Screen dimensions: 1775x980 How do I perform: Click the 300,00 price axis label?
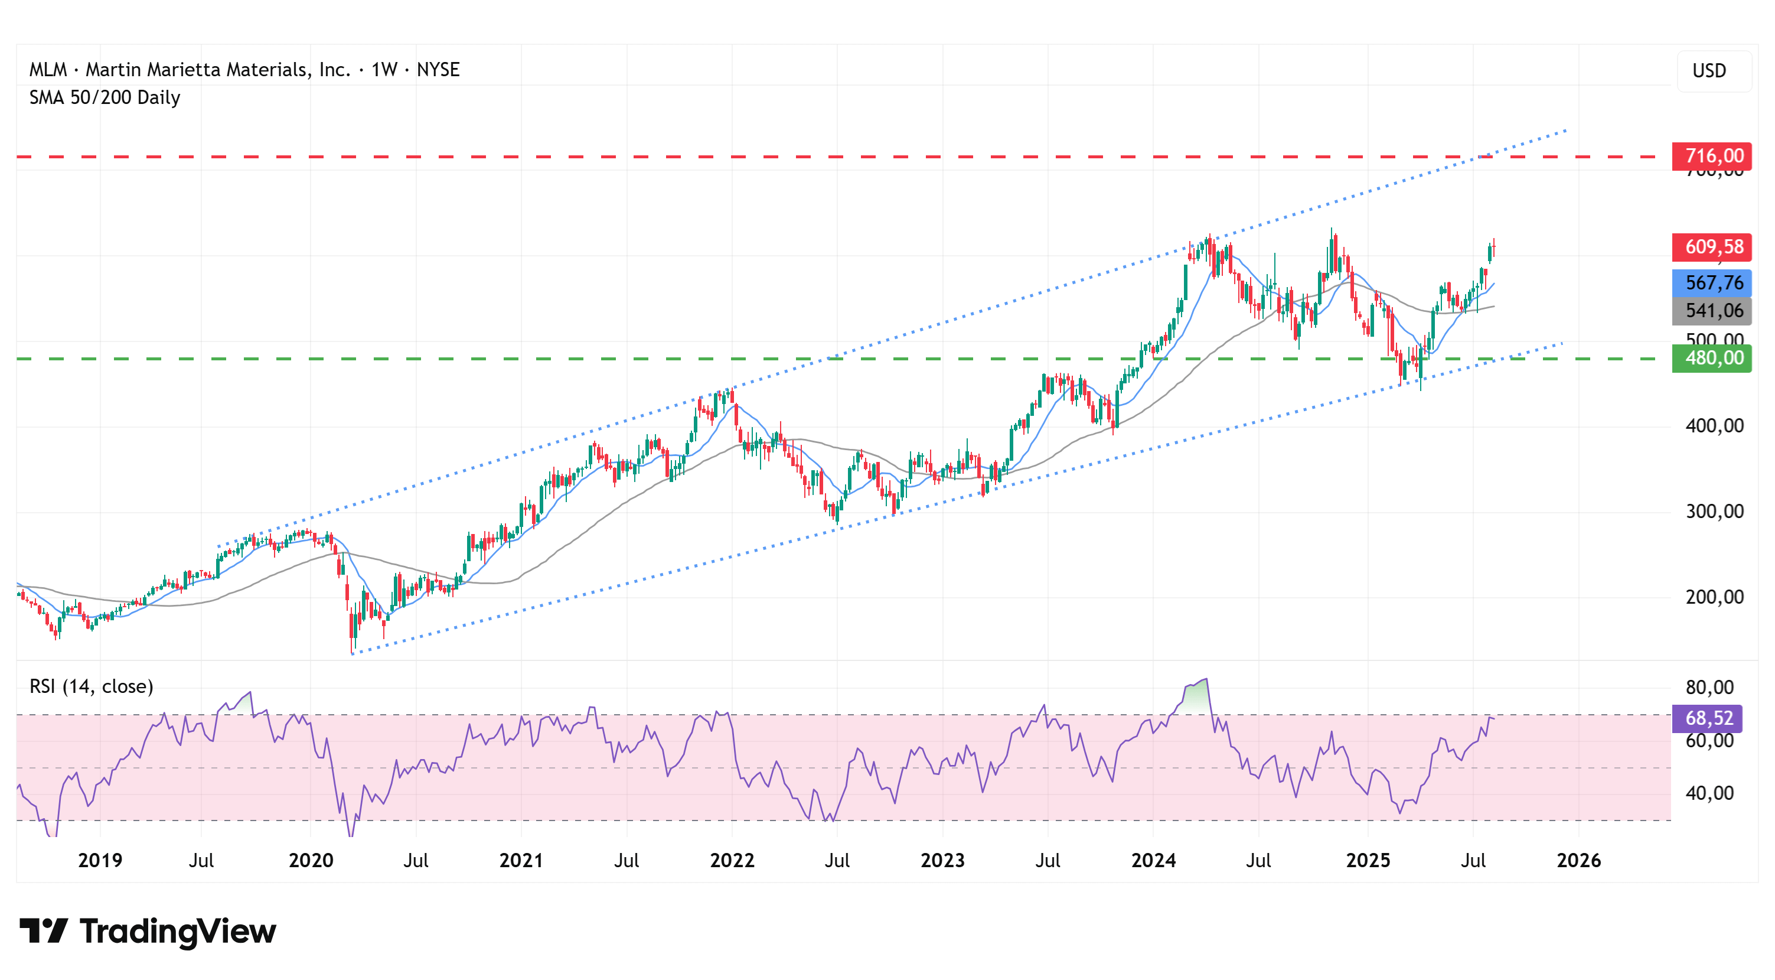pos(1714,512)
